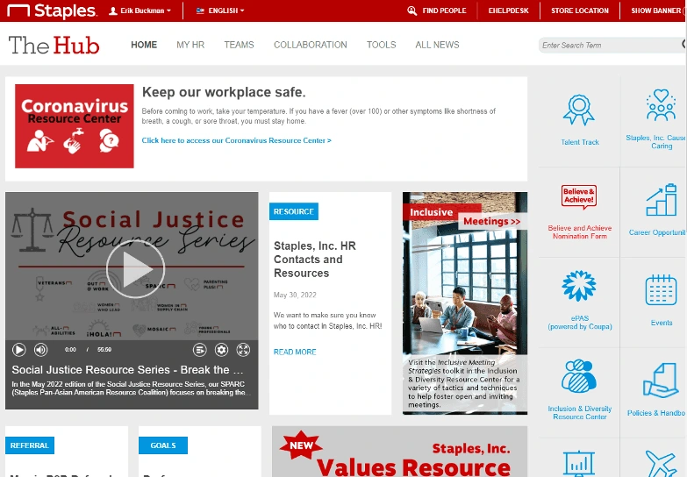Click the Coronavirus Resource Center access link
Viewport: 687px width, 477px height.
click(237, 140)
